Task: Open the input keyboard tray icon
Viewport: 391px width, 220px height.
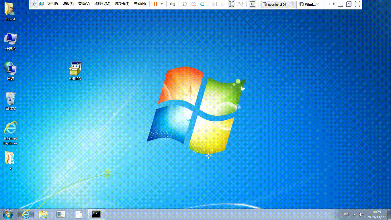Action: (x=346, y=214)
